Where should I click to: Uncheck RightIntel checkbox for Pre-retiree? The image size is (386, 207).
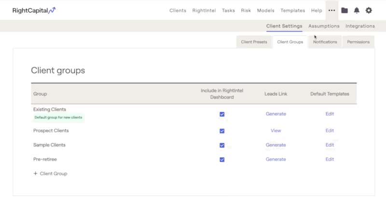(222, 160)
